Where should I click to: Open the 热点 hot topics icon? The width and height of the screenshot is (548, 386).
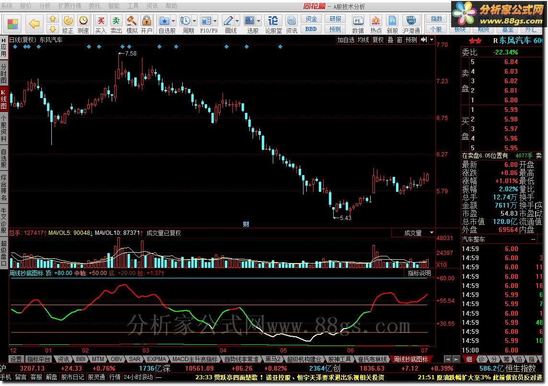[x=376, y=24]
